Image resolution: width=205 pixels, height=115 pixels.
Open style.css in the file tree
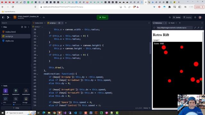click(x=16, y=41)
